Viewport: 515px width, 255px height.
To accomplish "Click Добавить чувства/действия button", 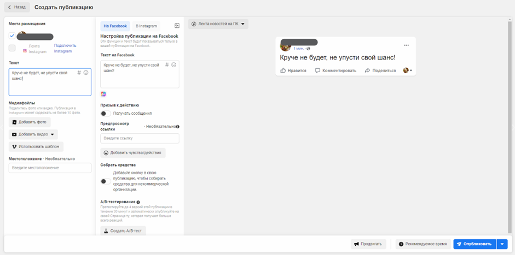I will tap(133, 153).
